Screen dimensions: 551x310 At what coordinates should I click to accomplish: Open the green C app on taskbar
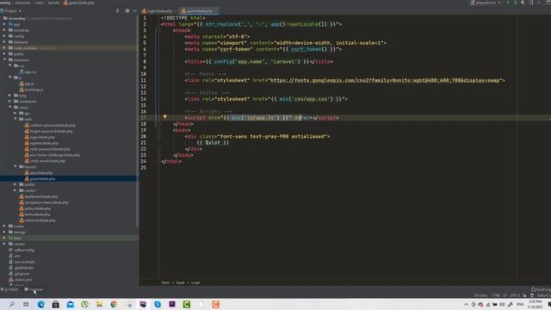point(187,304)
